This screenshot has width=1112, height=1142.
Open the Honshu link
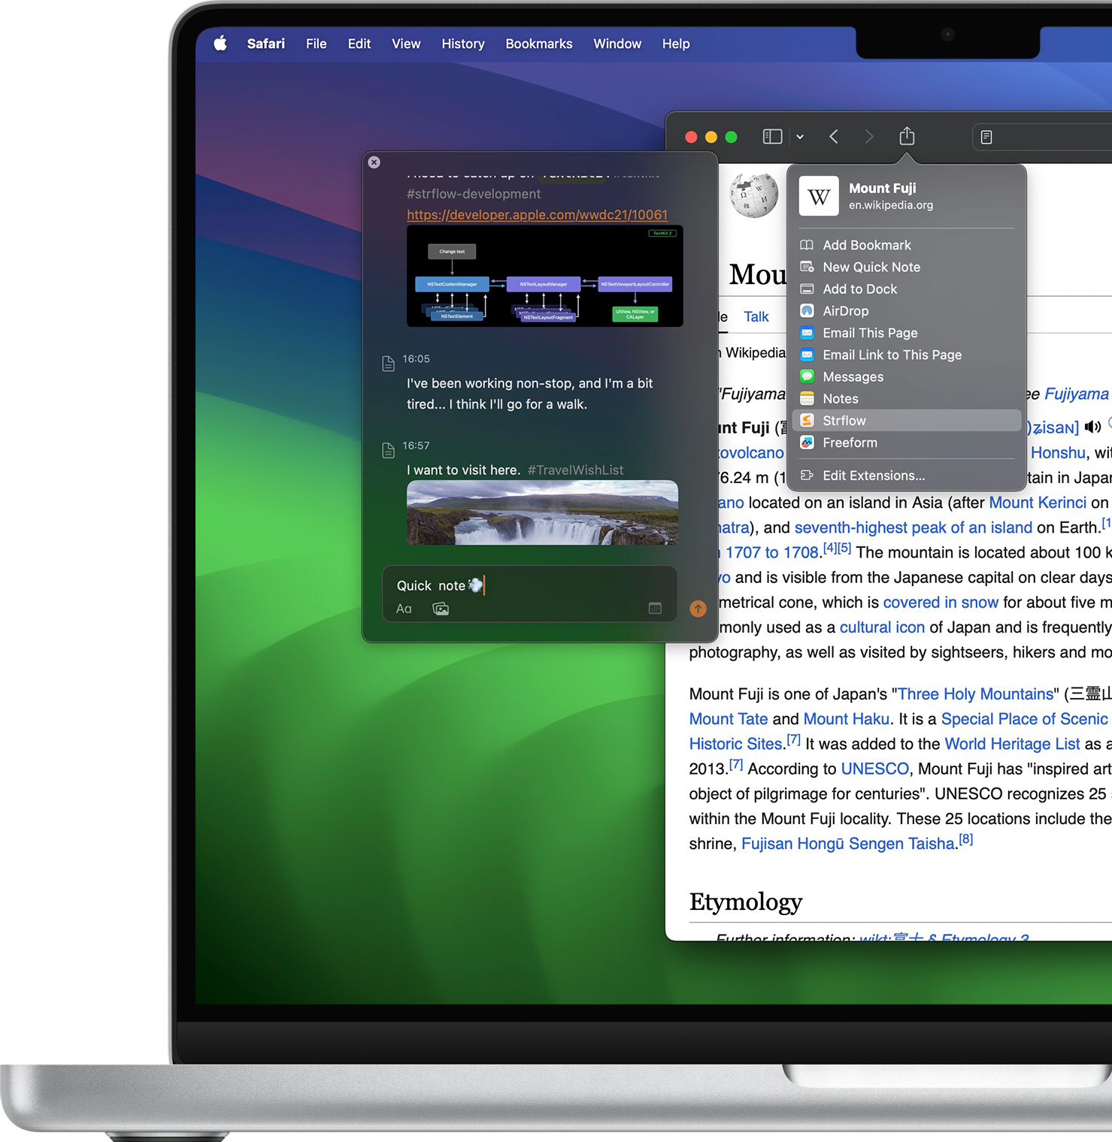coord(1058,453)
